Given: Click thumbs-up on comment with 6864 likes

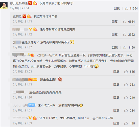Looking at the screenshot, I should pos(124,22).
